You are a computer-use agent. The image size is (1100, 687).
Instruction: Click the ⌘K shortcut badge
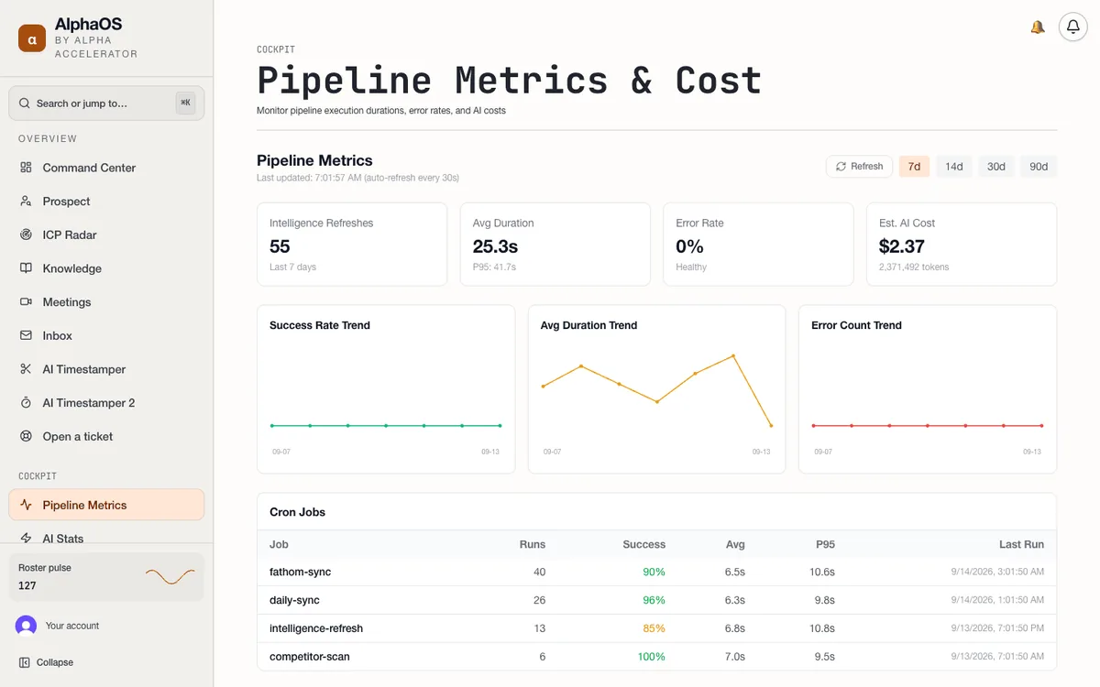[185, 104]
